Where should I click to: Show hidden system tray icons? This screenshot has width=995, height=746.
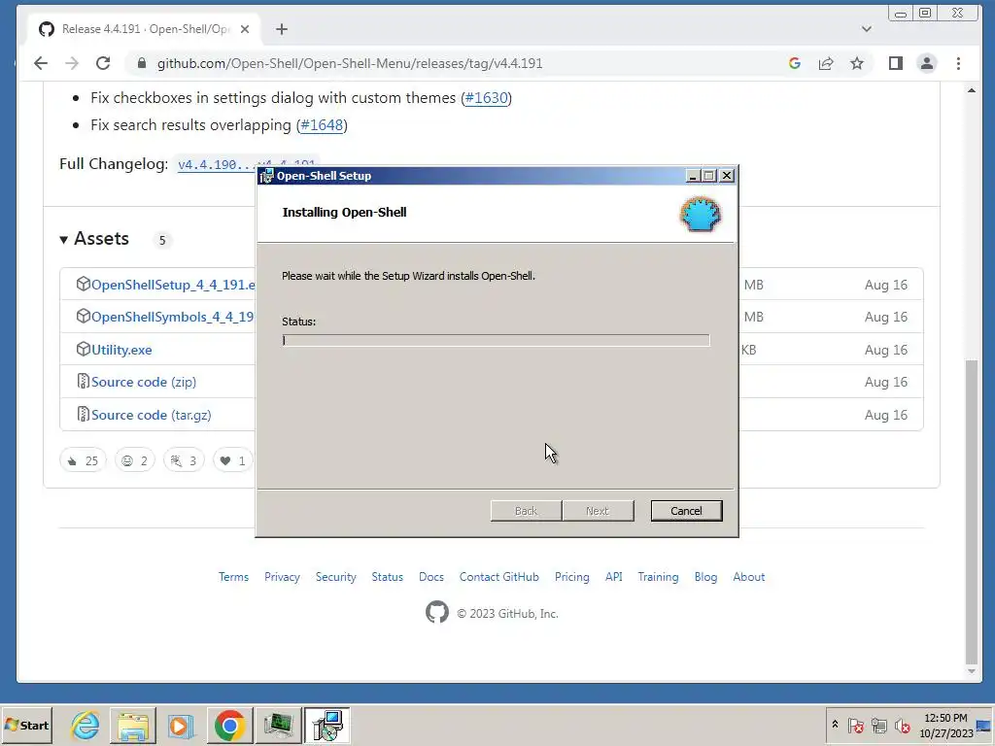[x=835, y=725]
